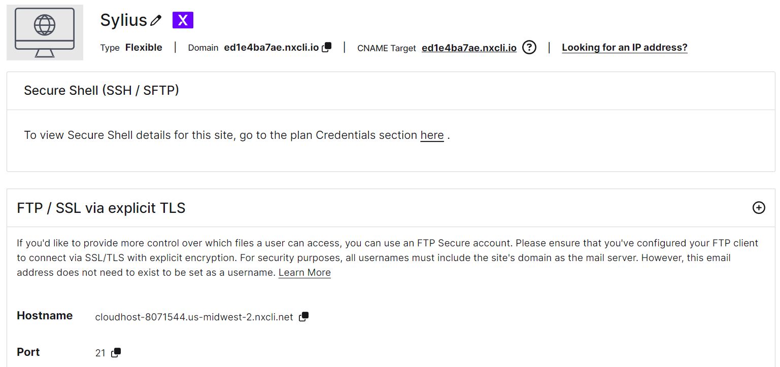Copy the domain ed1e4ba7ae.nxcli.io
Image resolution: width=780 pixels, height=367 pixels.
[x=327, y=47]
